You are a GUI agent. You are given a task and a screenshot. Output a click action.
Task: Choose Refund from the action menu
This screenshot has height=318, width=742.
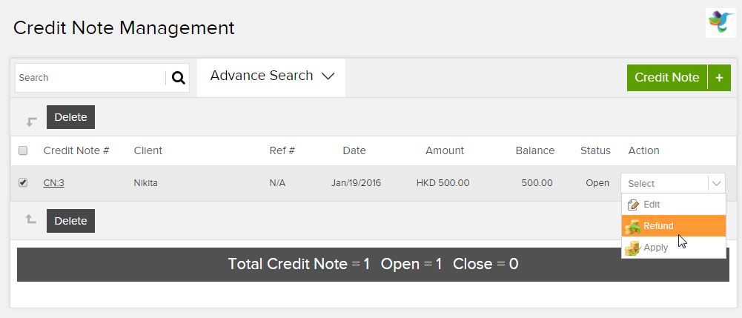[673, 226]
